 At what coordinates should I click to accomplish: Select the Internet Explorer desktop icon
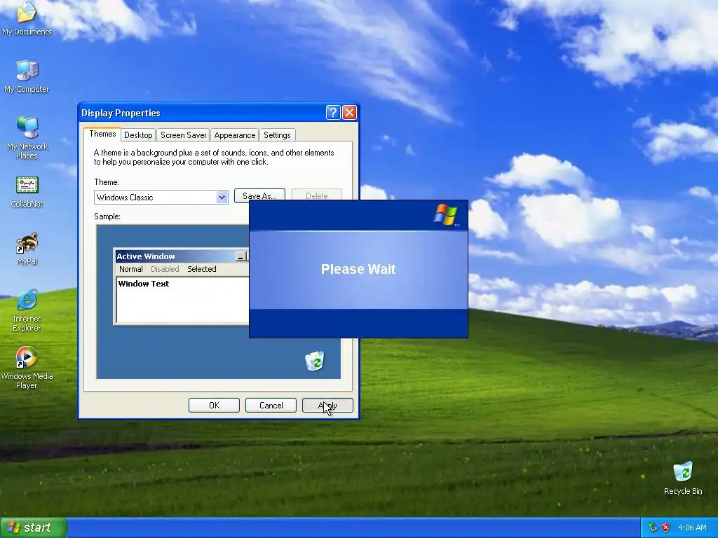(27, 310)
